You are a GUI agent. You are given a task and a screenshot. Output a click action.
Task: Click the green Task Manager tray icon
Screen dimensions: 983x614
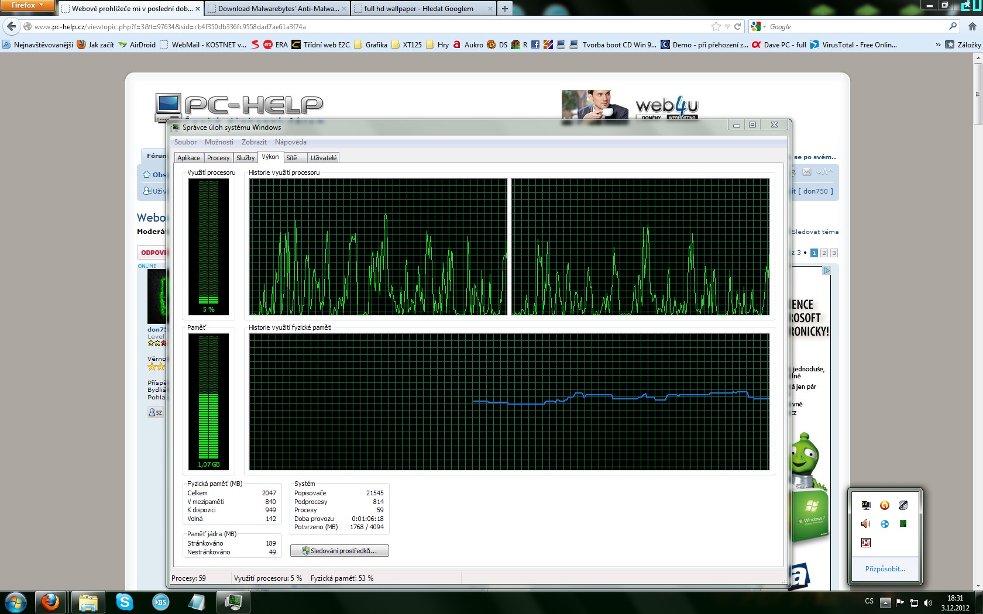pos(903,524)
